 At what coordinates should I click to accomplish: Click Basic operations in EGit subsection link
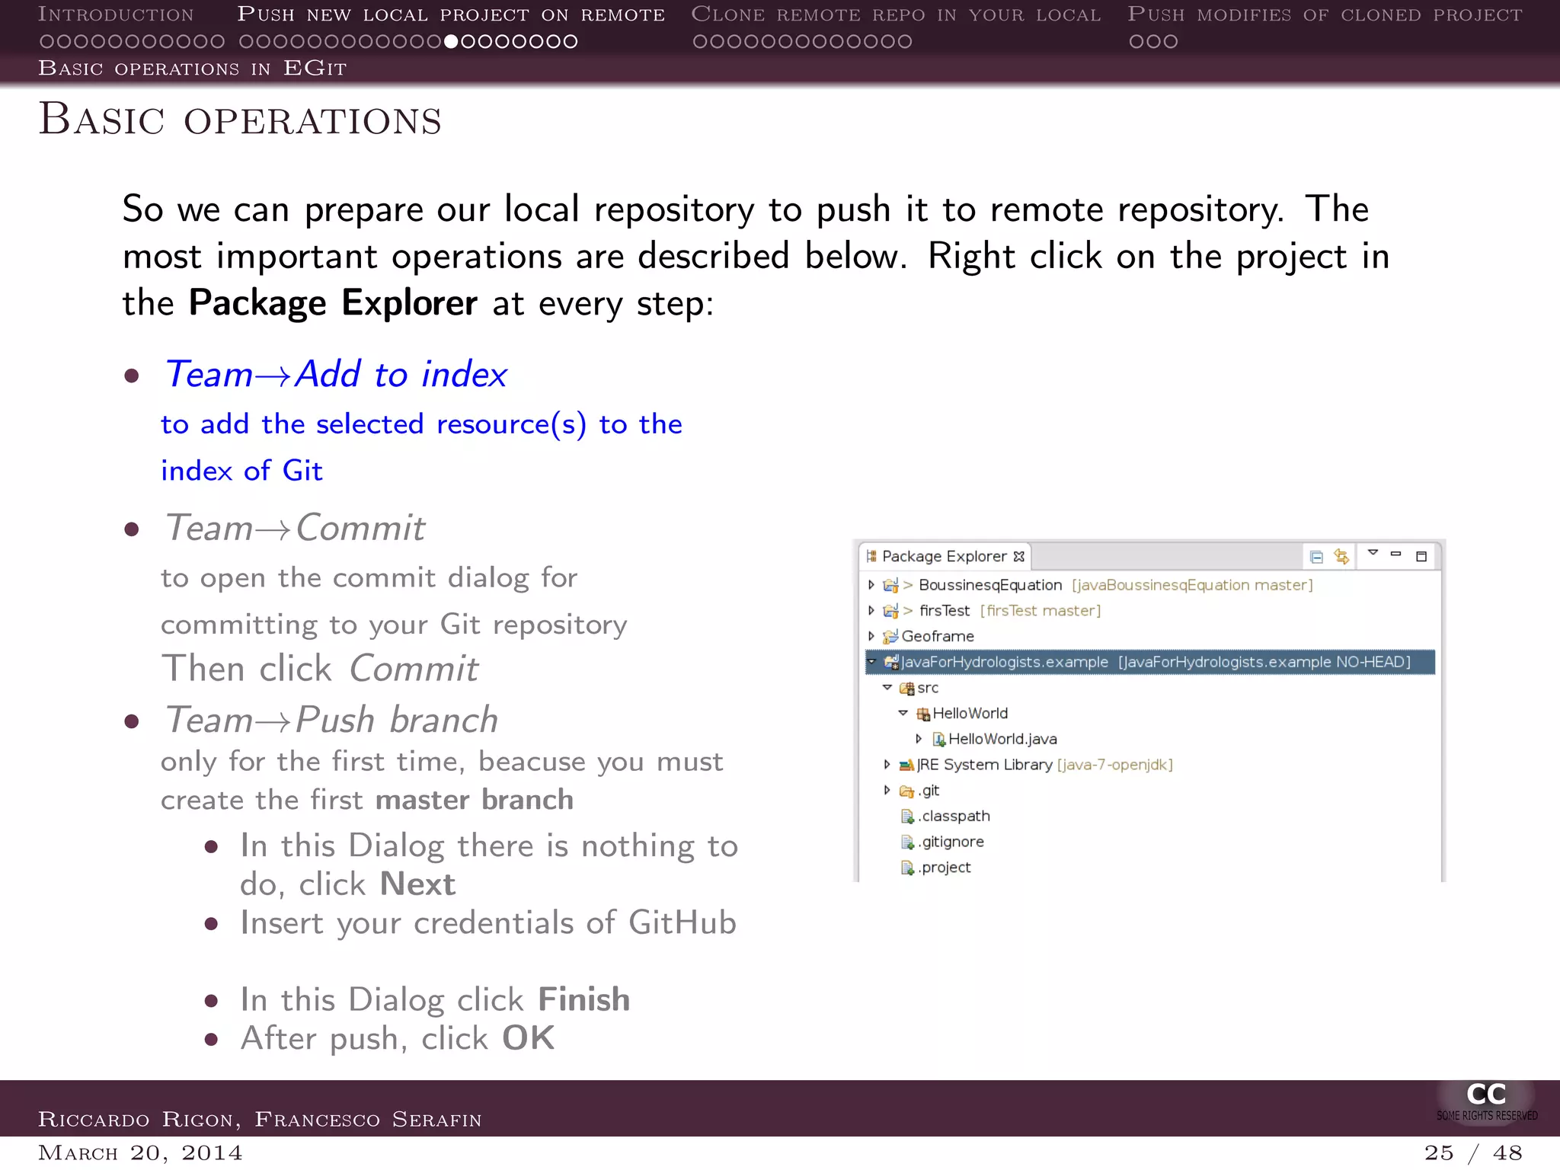(192, 69)
